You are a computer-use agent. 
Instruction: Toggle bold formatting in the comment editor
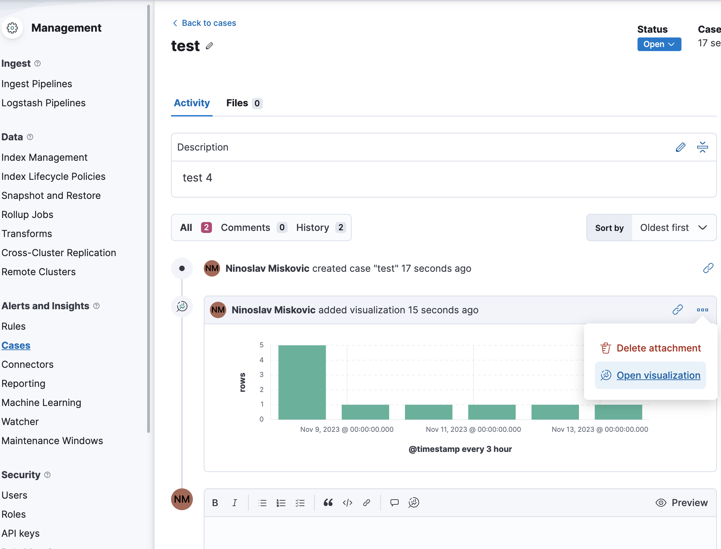tap(215, 502)
